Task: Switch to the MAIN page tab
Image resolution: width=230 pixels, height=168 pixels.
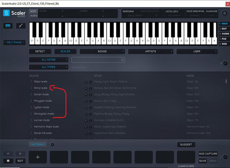Action: 224,24
